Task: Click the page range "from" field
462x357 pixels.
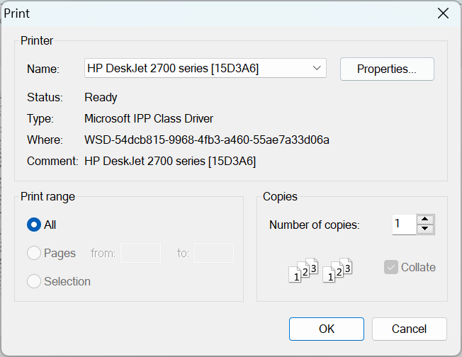Action: click(x=140, y=253)
